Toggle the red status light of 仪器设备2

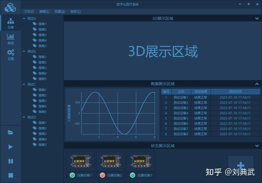point(102,175)
